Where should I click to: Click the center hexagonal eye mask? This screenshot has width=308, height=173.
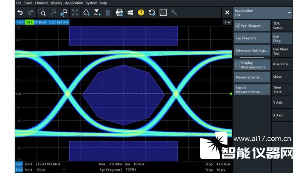coord(124,95)
